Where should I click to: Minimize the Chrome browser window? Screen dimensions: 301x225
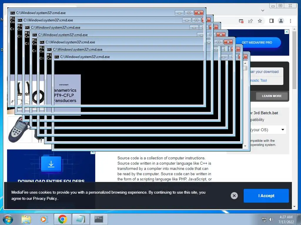pos(273,6)
